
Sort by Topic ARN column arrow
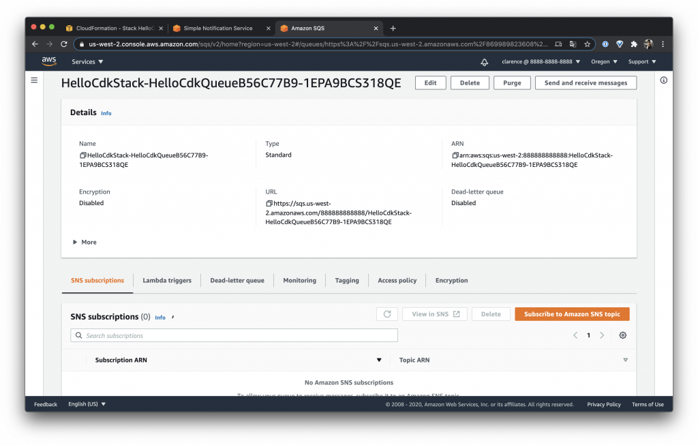626,360
